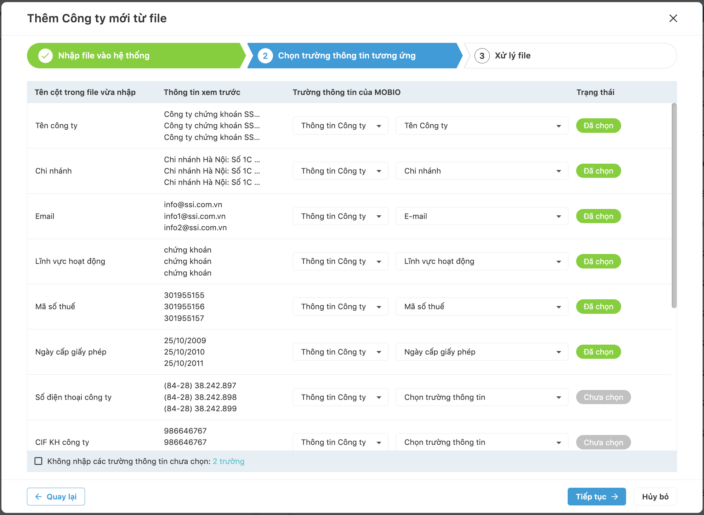This screenshot has width=704, height=515.
Task: Enable 'Không nhập các trường thông tin chưa chọn' checkbox
Action: coord(38,461)
